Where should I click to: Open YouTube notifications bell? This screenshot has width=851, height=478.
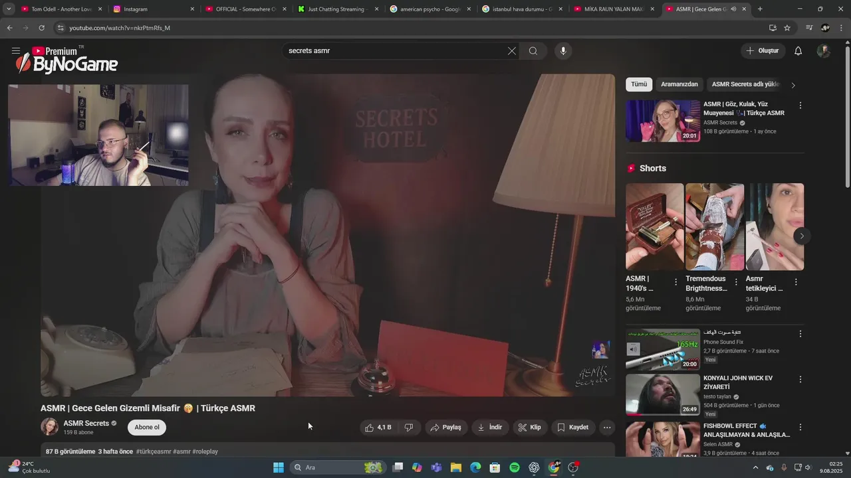coord(798,51)
